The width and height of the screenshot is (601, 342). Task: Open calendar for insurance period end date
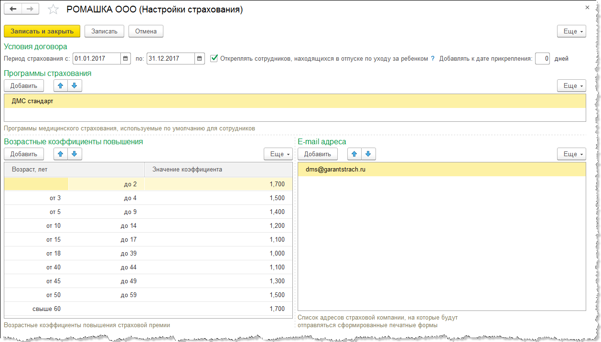[200, 58]
